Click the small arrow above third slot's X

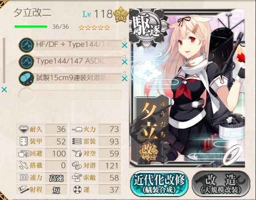[124, 73]
